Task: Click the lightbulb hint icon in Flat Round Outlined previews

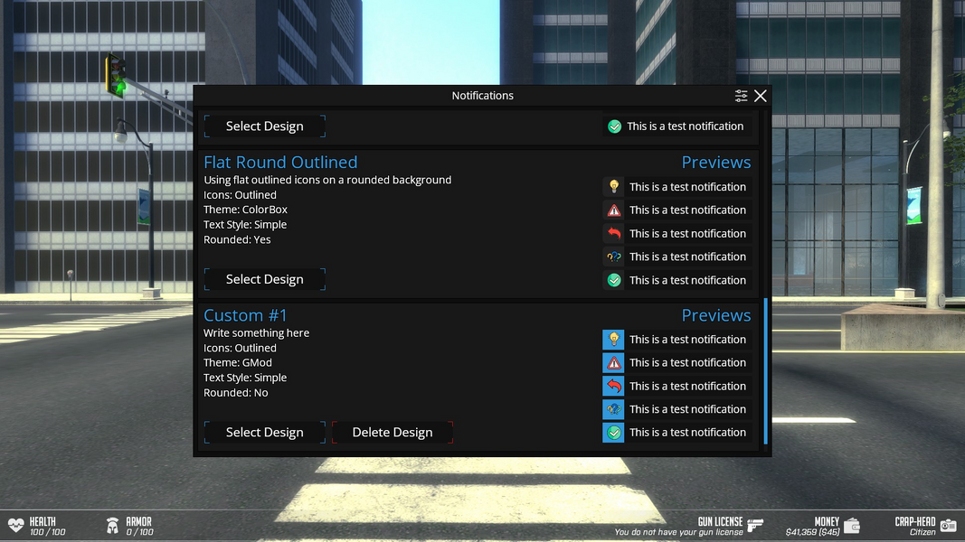Action: pos(614,187)
